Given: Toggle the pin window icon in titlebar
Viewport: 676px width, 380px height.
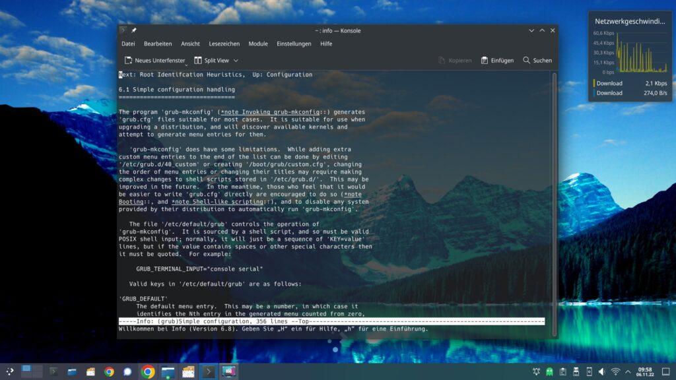Looking at the screenshot, I should [x=134, y=30].
